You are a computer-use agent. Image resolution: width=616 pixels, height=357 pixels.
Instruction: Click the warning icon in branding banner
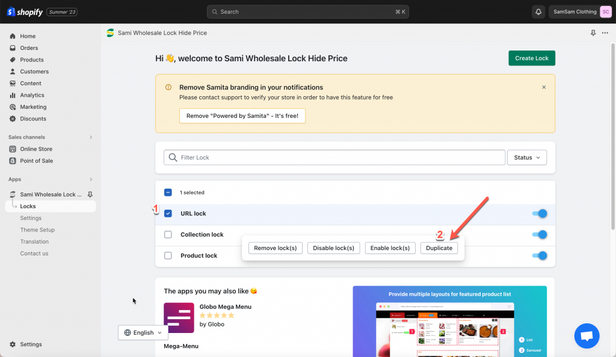tap(168, 87)
